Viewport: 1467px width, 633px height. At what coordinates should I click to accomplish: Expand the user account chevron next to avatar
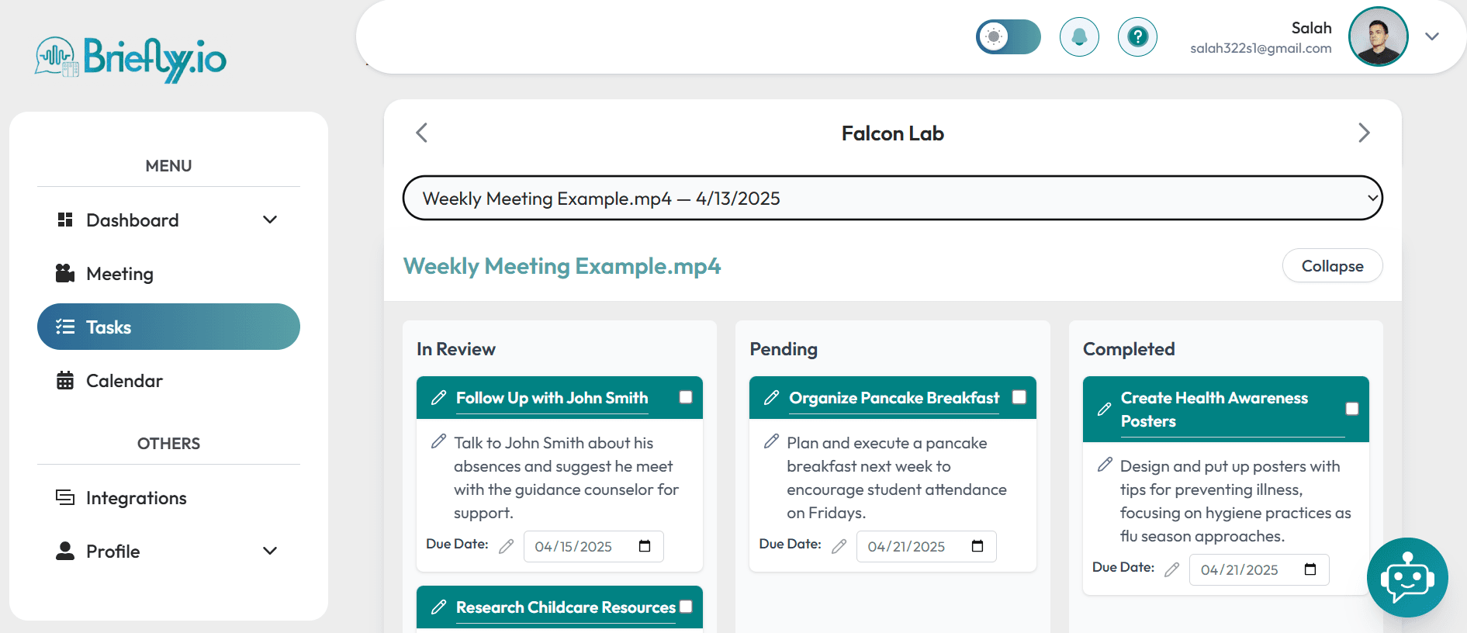tap(1432, 36)
